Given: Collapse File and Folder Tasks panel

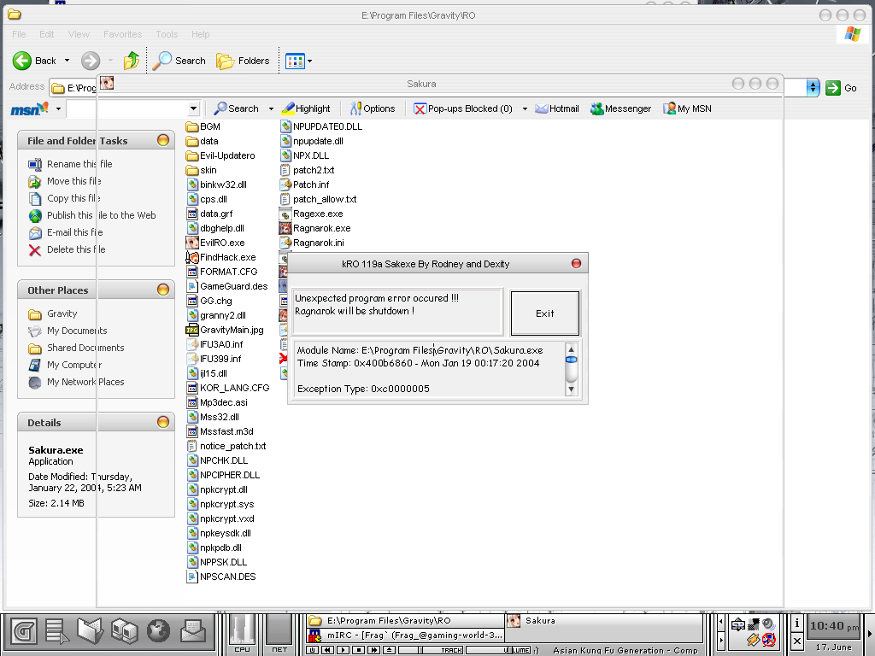Looking at the screenshot, I should pos(163,141).
